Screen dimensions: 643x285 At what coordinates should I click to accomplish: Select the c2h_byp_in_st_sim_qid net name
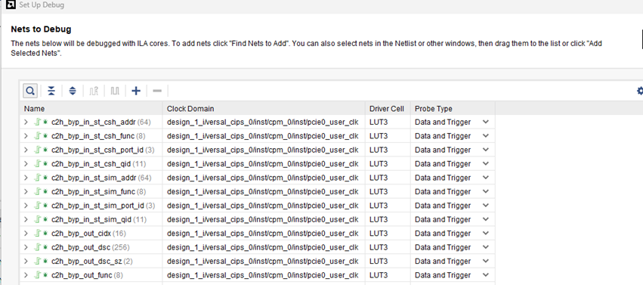pos(91,219)
